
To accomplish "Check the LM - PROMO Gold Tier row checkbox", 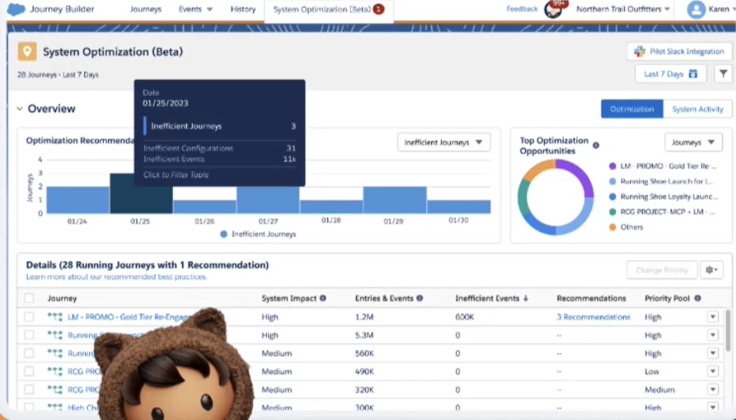I will [29, 316].
